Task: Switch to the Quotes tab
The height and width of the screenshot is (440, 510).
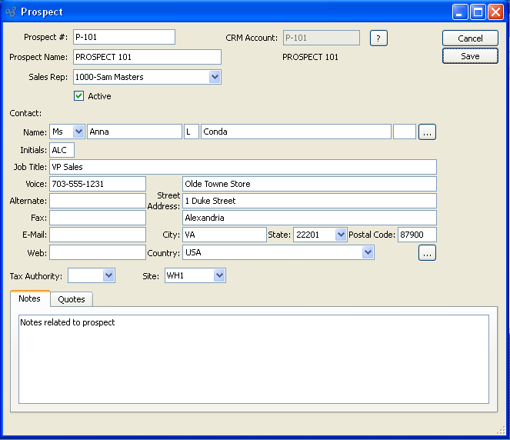Action: (x=72, y=299)
